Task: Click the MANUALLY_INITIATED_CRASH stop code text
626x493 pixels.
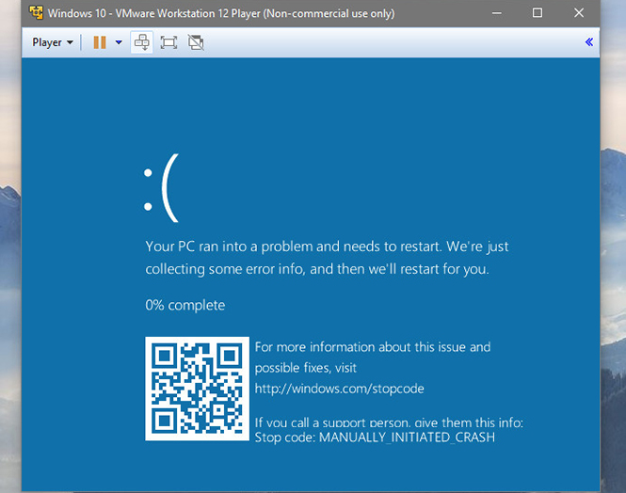Action: pos(408,437)
